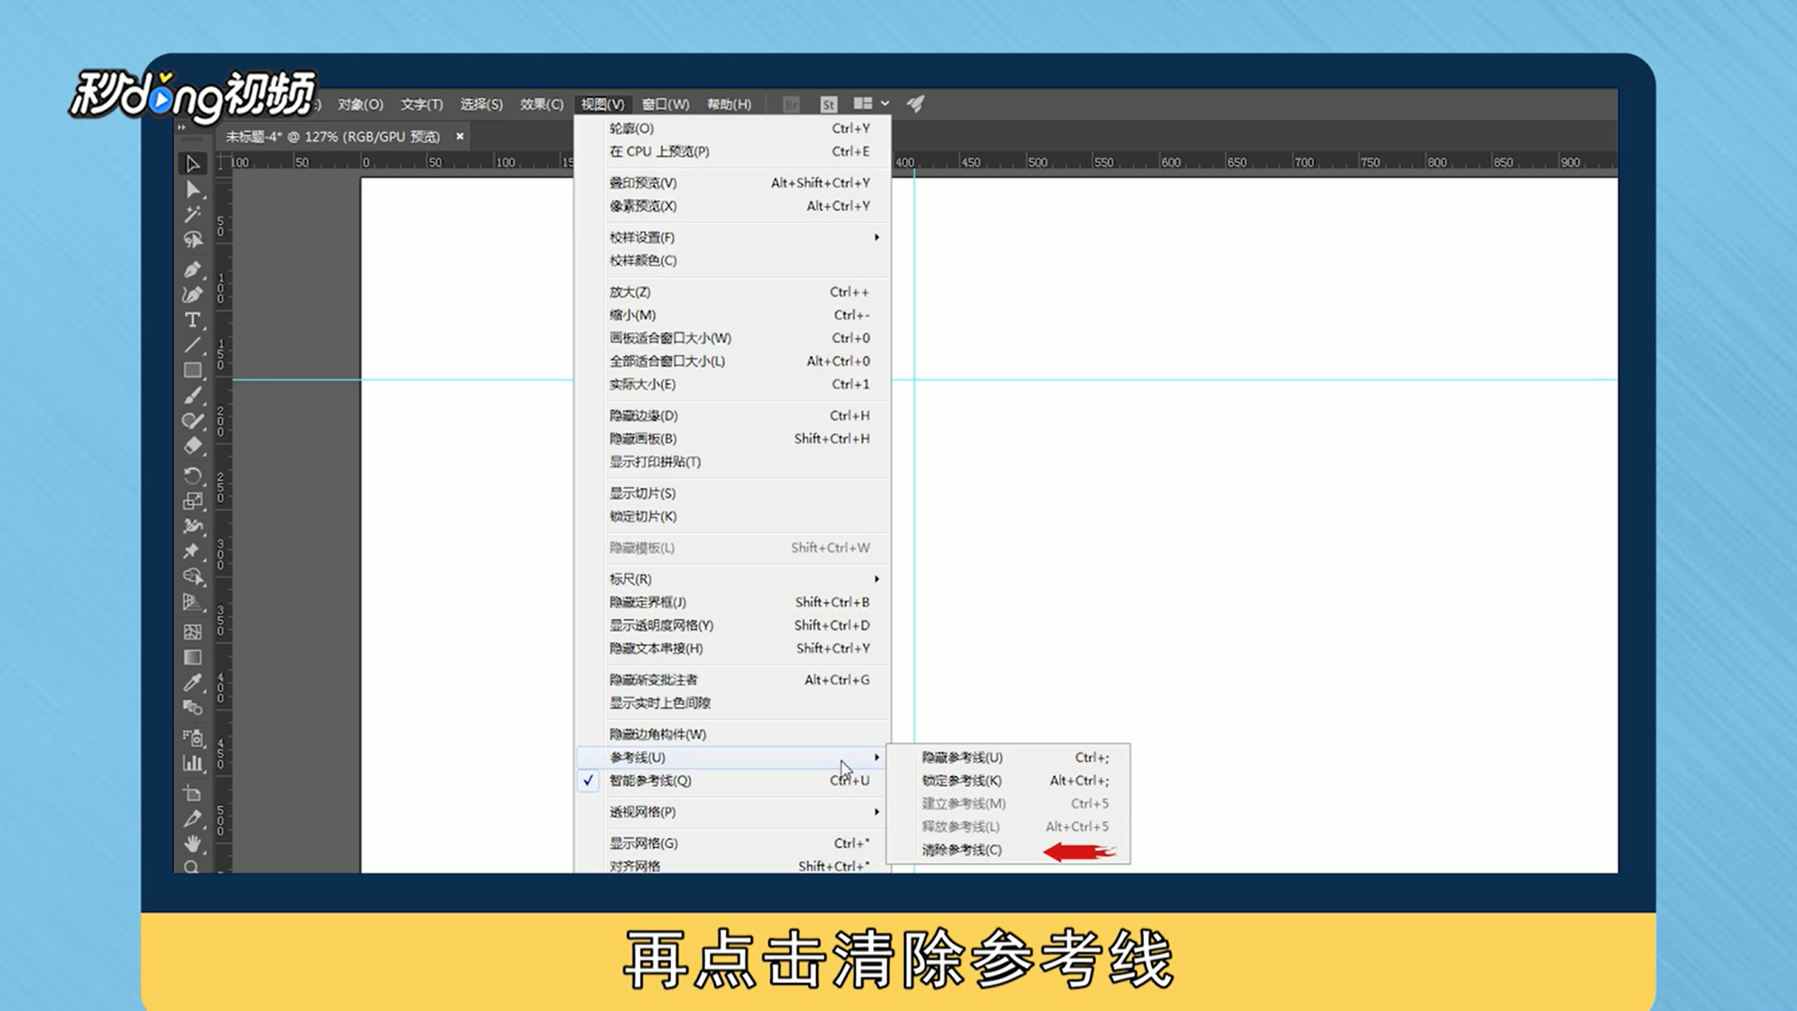Click 锁定参考线(K) in the submenu
1797x1011 pixels.
tap(1008, 781)
